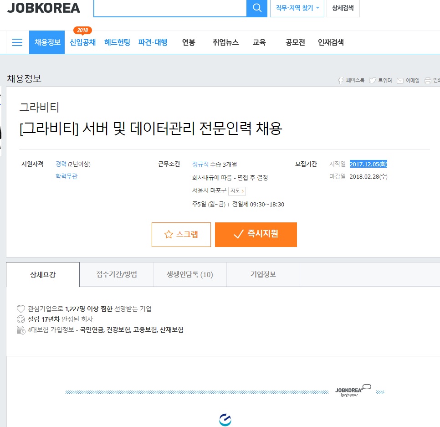Open the 헤드헌팅 menu
This screenshot has height=427, width=440.
tap(117, 42)
